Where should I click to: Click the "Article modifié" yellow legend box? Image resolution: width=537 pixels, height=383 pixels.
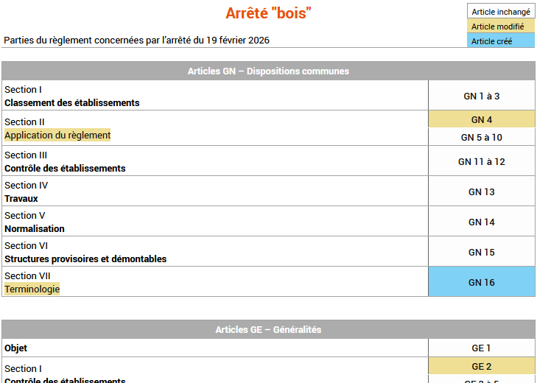(501, 27)
